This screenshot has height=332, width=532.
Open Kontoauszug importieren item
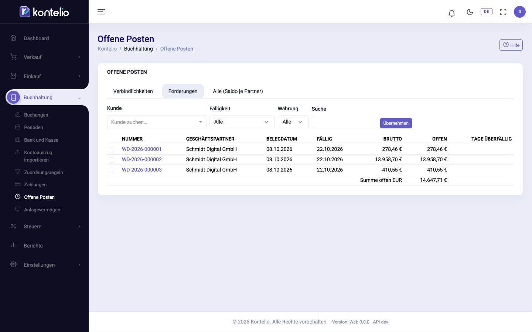pyautogui.click(x=38, y=156)
